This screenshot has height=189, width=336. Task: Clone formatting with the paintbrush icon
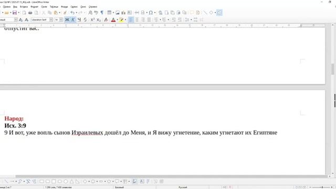click(x=65, y=13)
